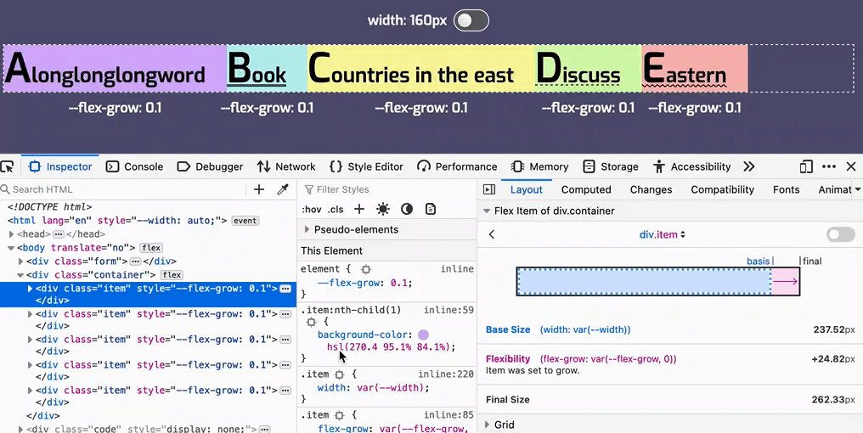This screenshot has height=433, width=863.
Task: Open Responsive Design Mode icon
Action: (x=806, y=166)
